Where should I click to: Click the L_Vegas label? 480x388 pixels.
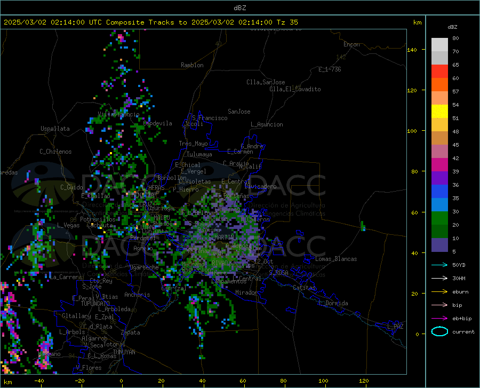click(68, 225)
